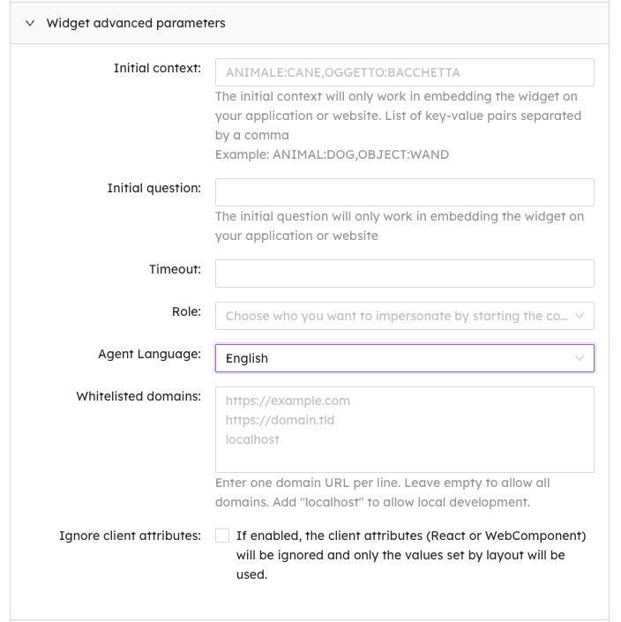Click the Ignore client attributes label
The width and height of the screenshot is (621, 622).
coord(130,536)
